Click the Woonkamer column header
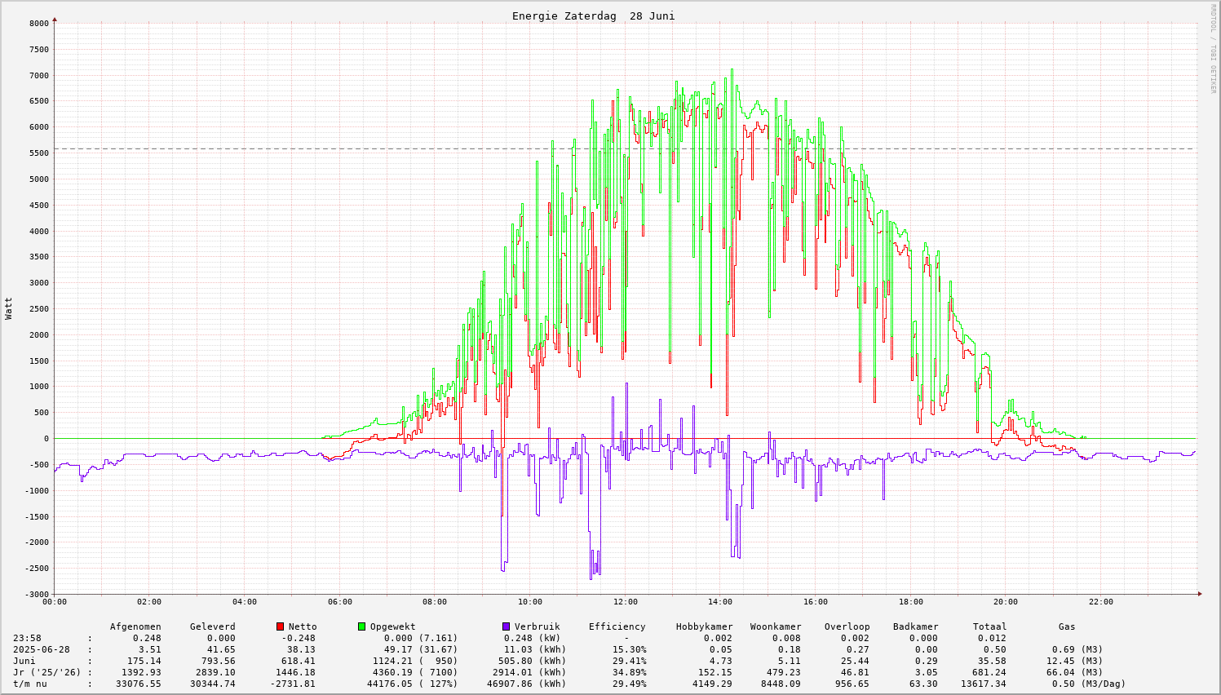The height and width of the screenshot is (695, 1221). [775, 626]
